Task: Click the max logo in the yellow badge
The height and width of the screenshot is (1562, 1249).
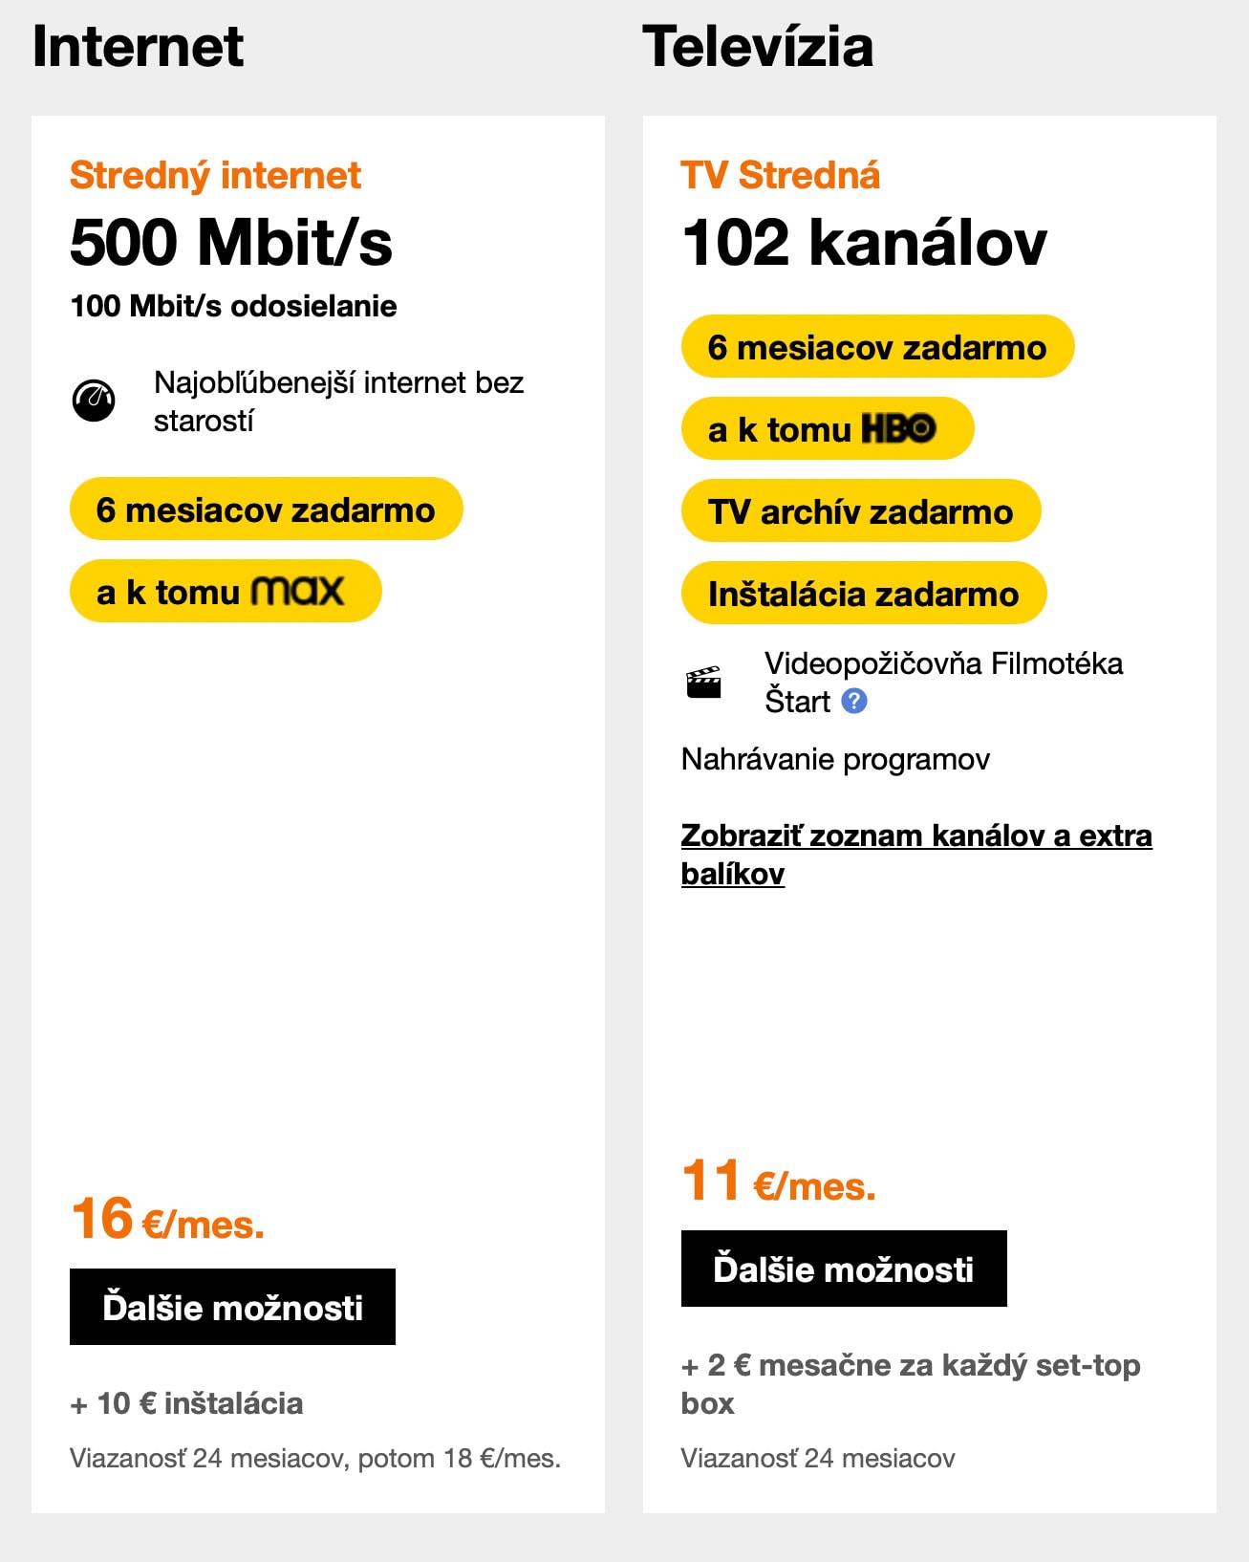Action: click(x=297, y=591)
